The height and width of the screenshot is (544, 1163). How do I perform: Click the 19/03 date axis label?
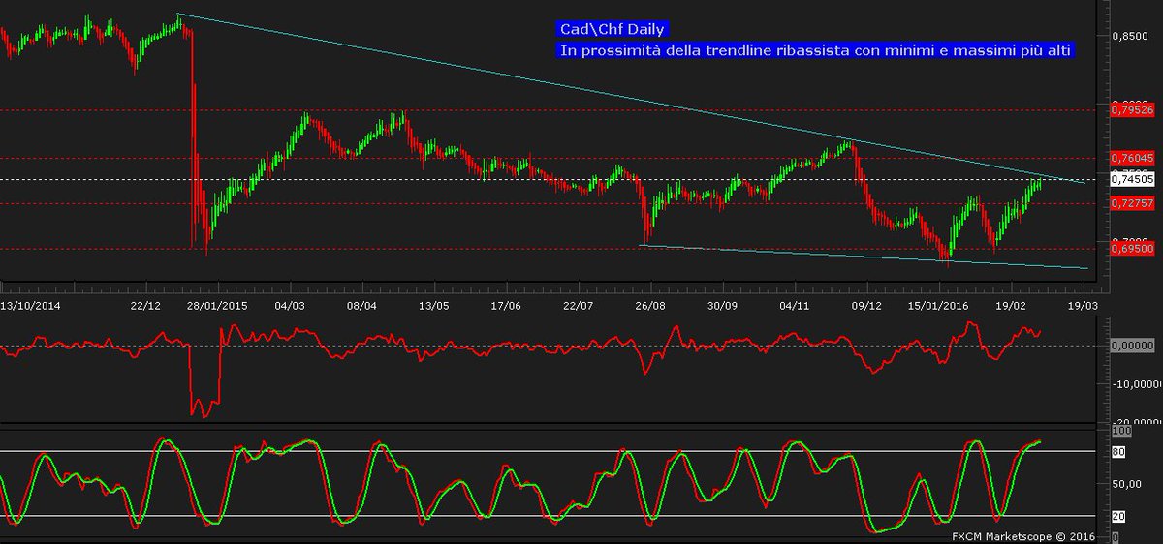tap(1083, 305)
